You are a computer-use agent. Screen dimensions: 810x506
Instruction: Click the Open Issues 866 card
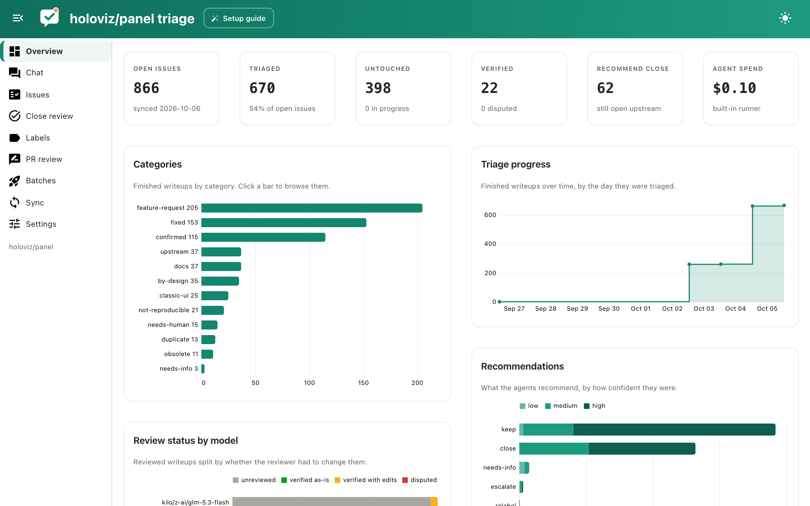[171, 88]
